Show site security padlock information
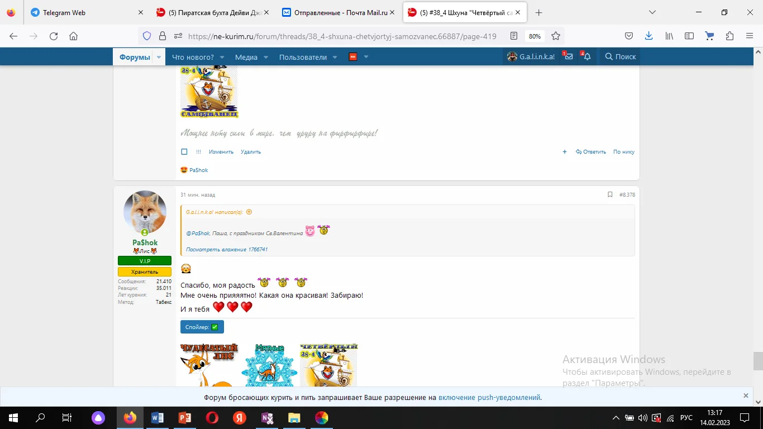The image size is (763, 429). tap(163, 36)
